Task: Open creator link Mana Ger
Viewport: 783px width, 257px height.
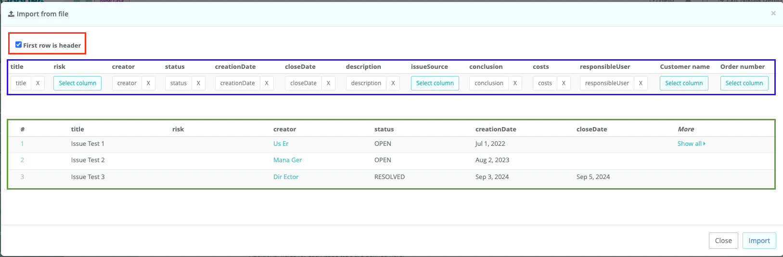Action: pos(288,160)
